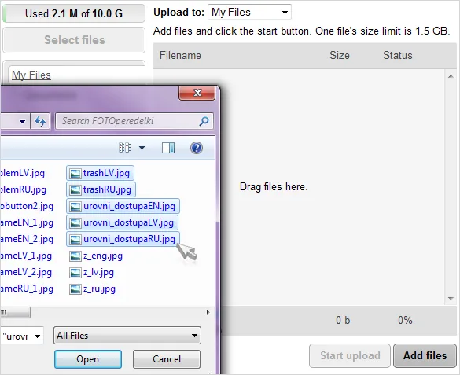Screen dimensions: 460x375
Task: Click the refresh arrows icon in dialog
Action: 40,121
